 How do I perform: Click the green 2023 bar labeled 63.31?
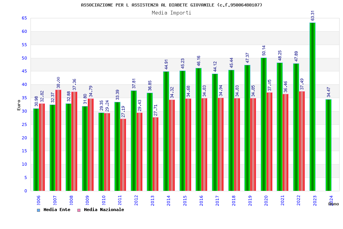tap(313, 107)
